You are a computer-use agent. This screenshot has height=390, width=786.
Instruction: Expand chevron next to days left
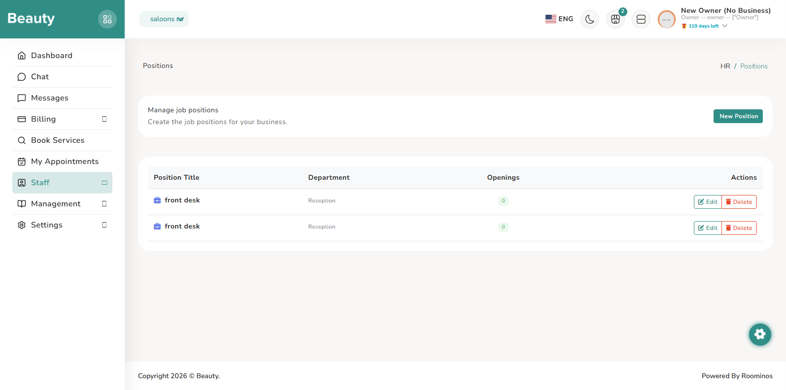pos(724,26)
